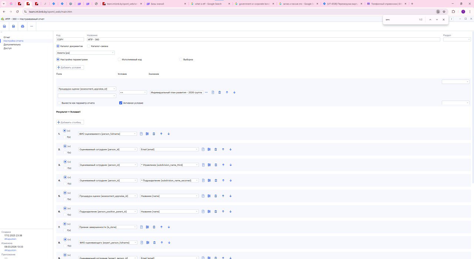Open sliders settings icon for is_done row 7
Screen dimensions: 474x259
(x=147, y=227)
